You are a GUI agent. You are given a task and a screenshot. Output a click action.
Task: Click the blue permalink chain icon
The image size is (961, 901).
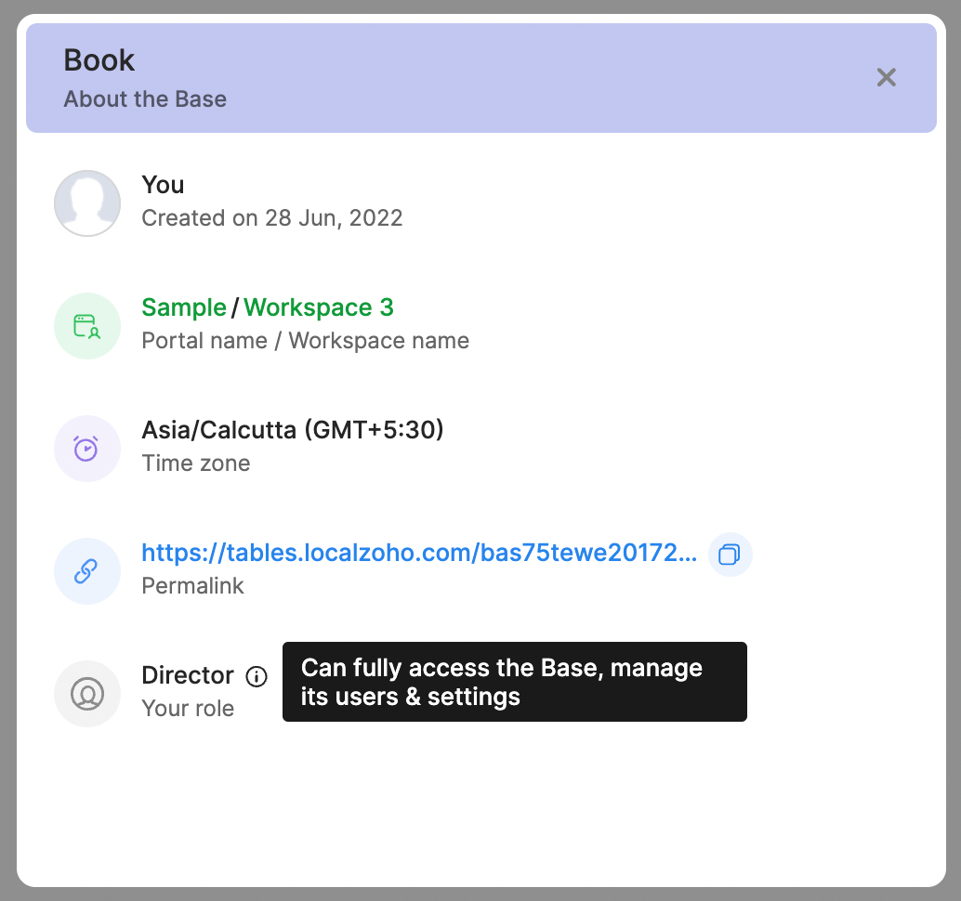tap(87, 571)
